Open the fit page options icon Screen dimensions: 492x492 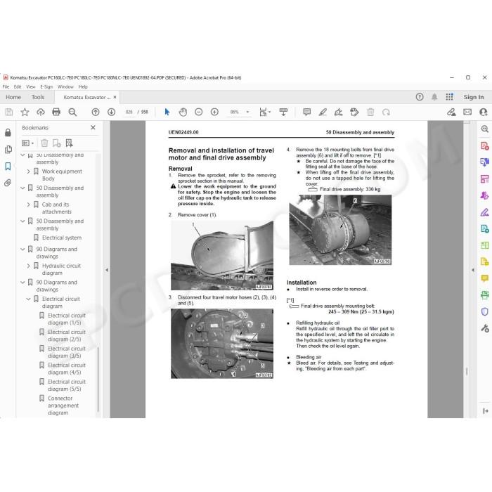pos(265,112)
